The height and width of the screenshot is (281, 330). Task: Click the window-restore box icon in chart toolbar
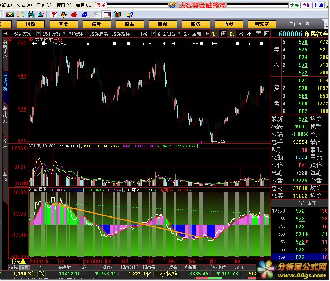pyautogui.click(x=258, y=34)
